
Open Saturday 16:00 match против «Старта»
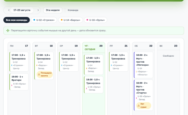tap(143, 95)
